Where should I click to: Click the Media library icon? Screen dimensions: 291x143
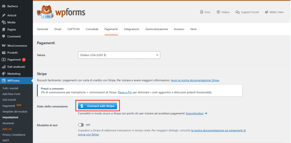point(3,22)
